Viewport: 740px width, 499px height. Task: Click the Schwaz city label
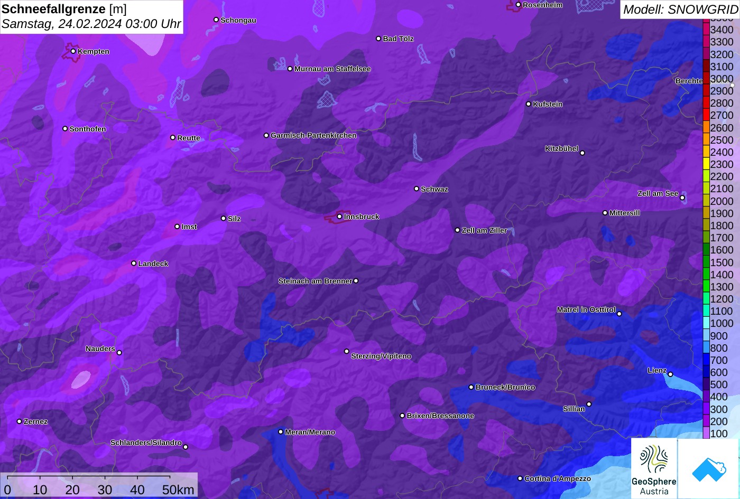(x=434, y=189)
